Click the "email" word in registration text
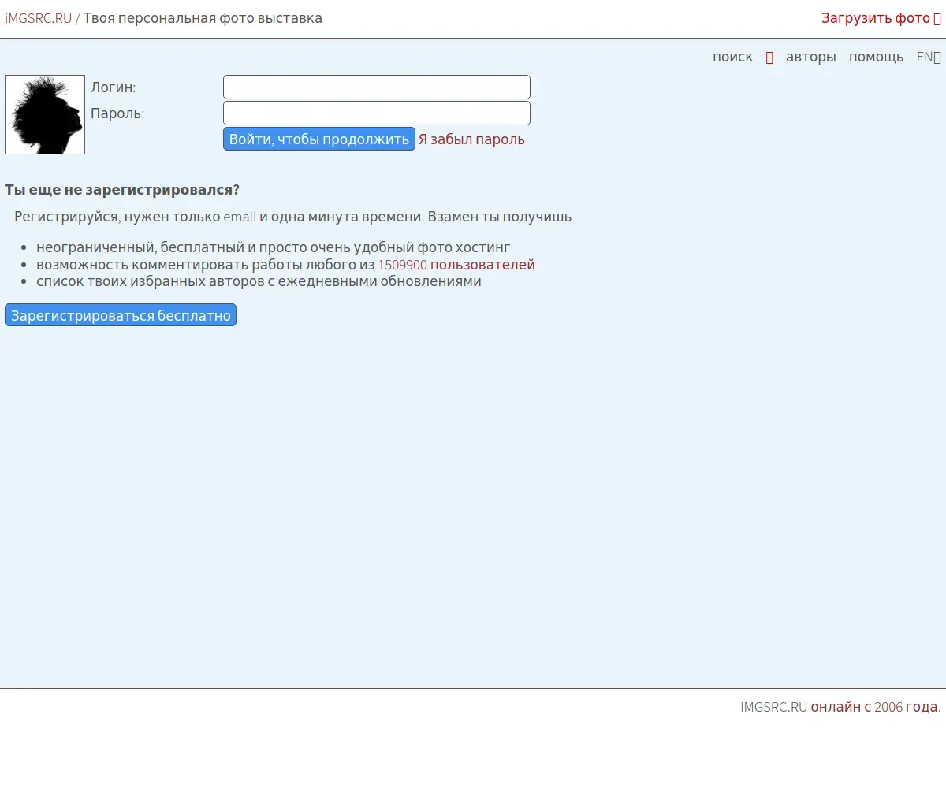This screenshot has width=946, height=788. [240, 217]
